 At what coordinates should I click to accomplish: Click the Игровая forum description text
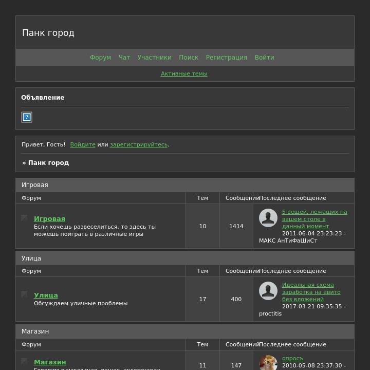coord(95,230)
